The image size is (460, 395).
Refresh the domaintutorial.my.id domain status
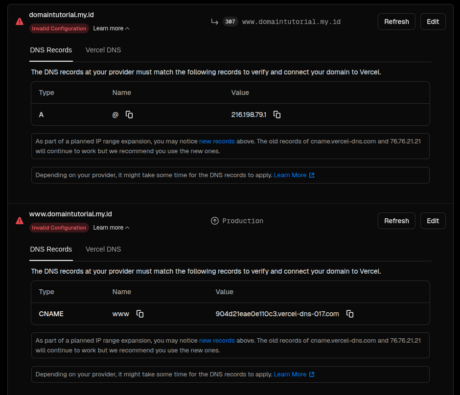[396, 22]
